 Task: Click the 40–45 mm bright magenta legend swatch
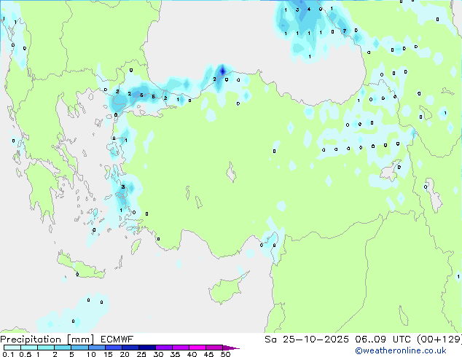197,348
